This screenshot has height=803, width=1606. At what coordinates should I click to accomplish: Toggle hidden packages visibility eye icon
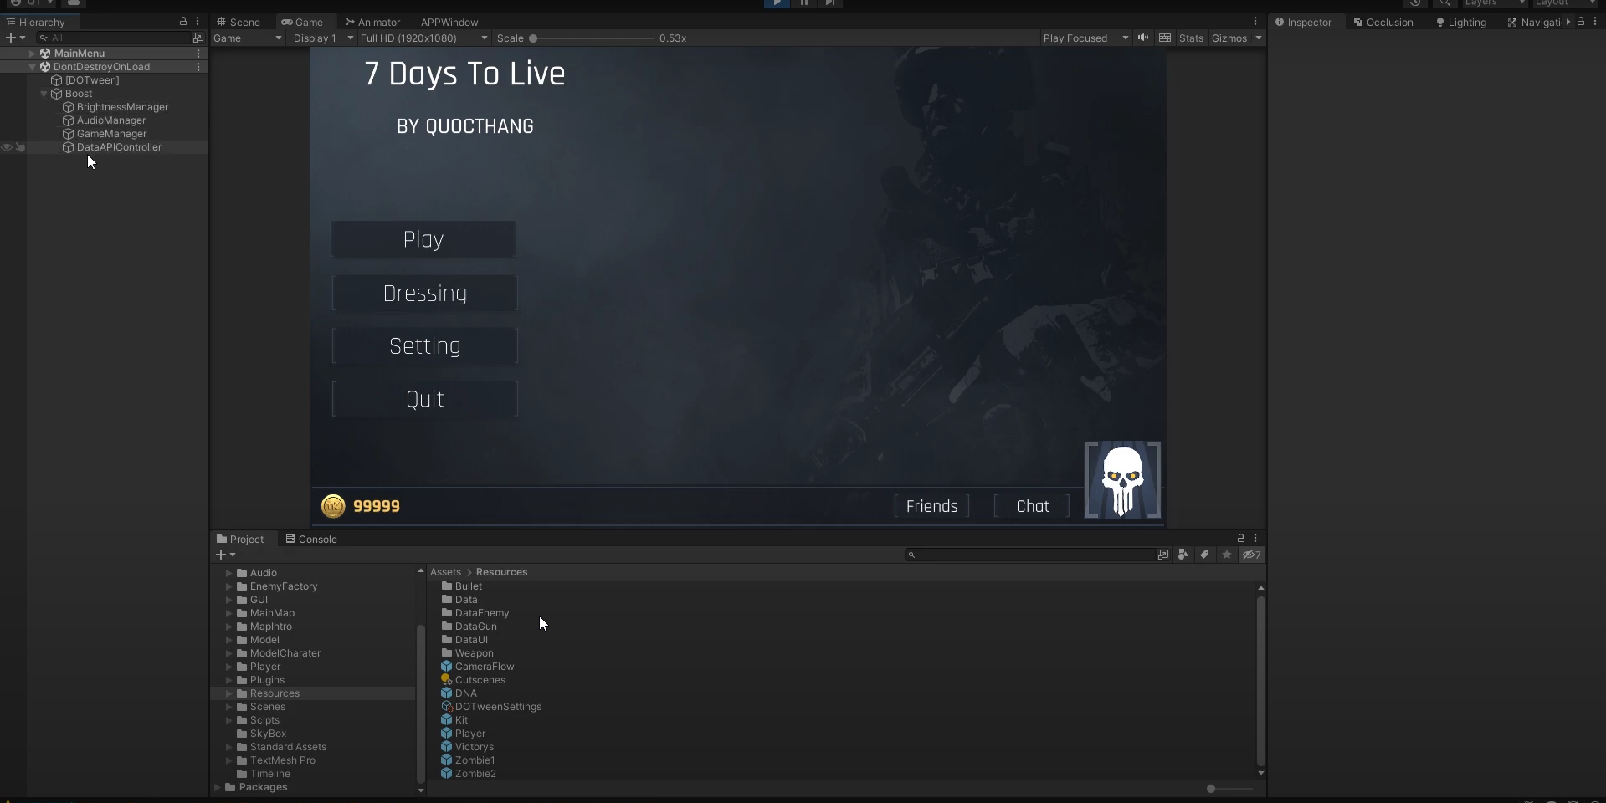(x=1251, y=555)
